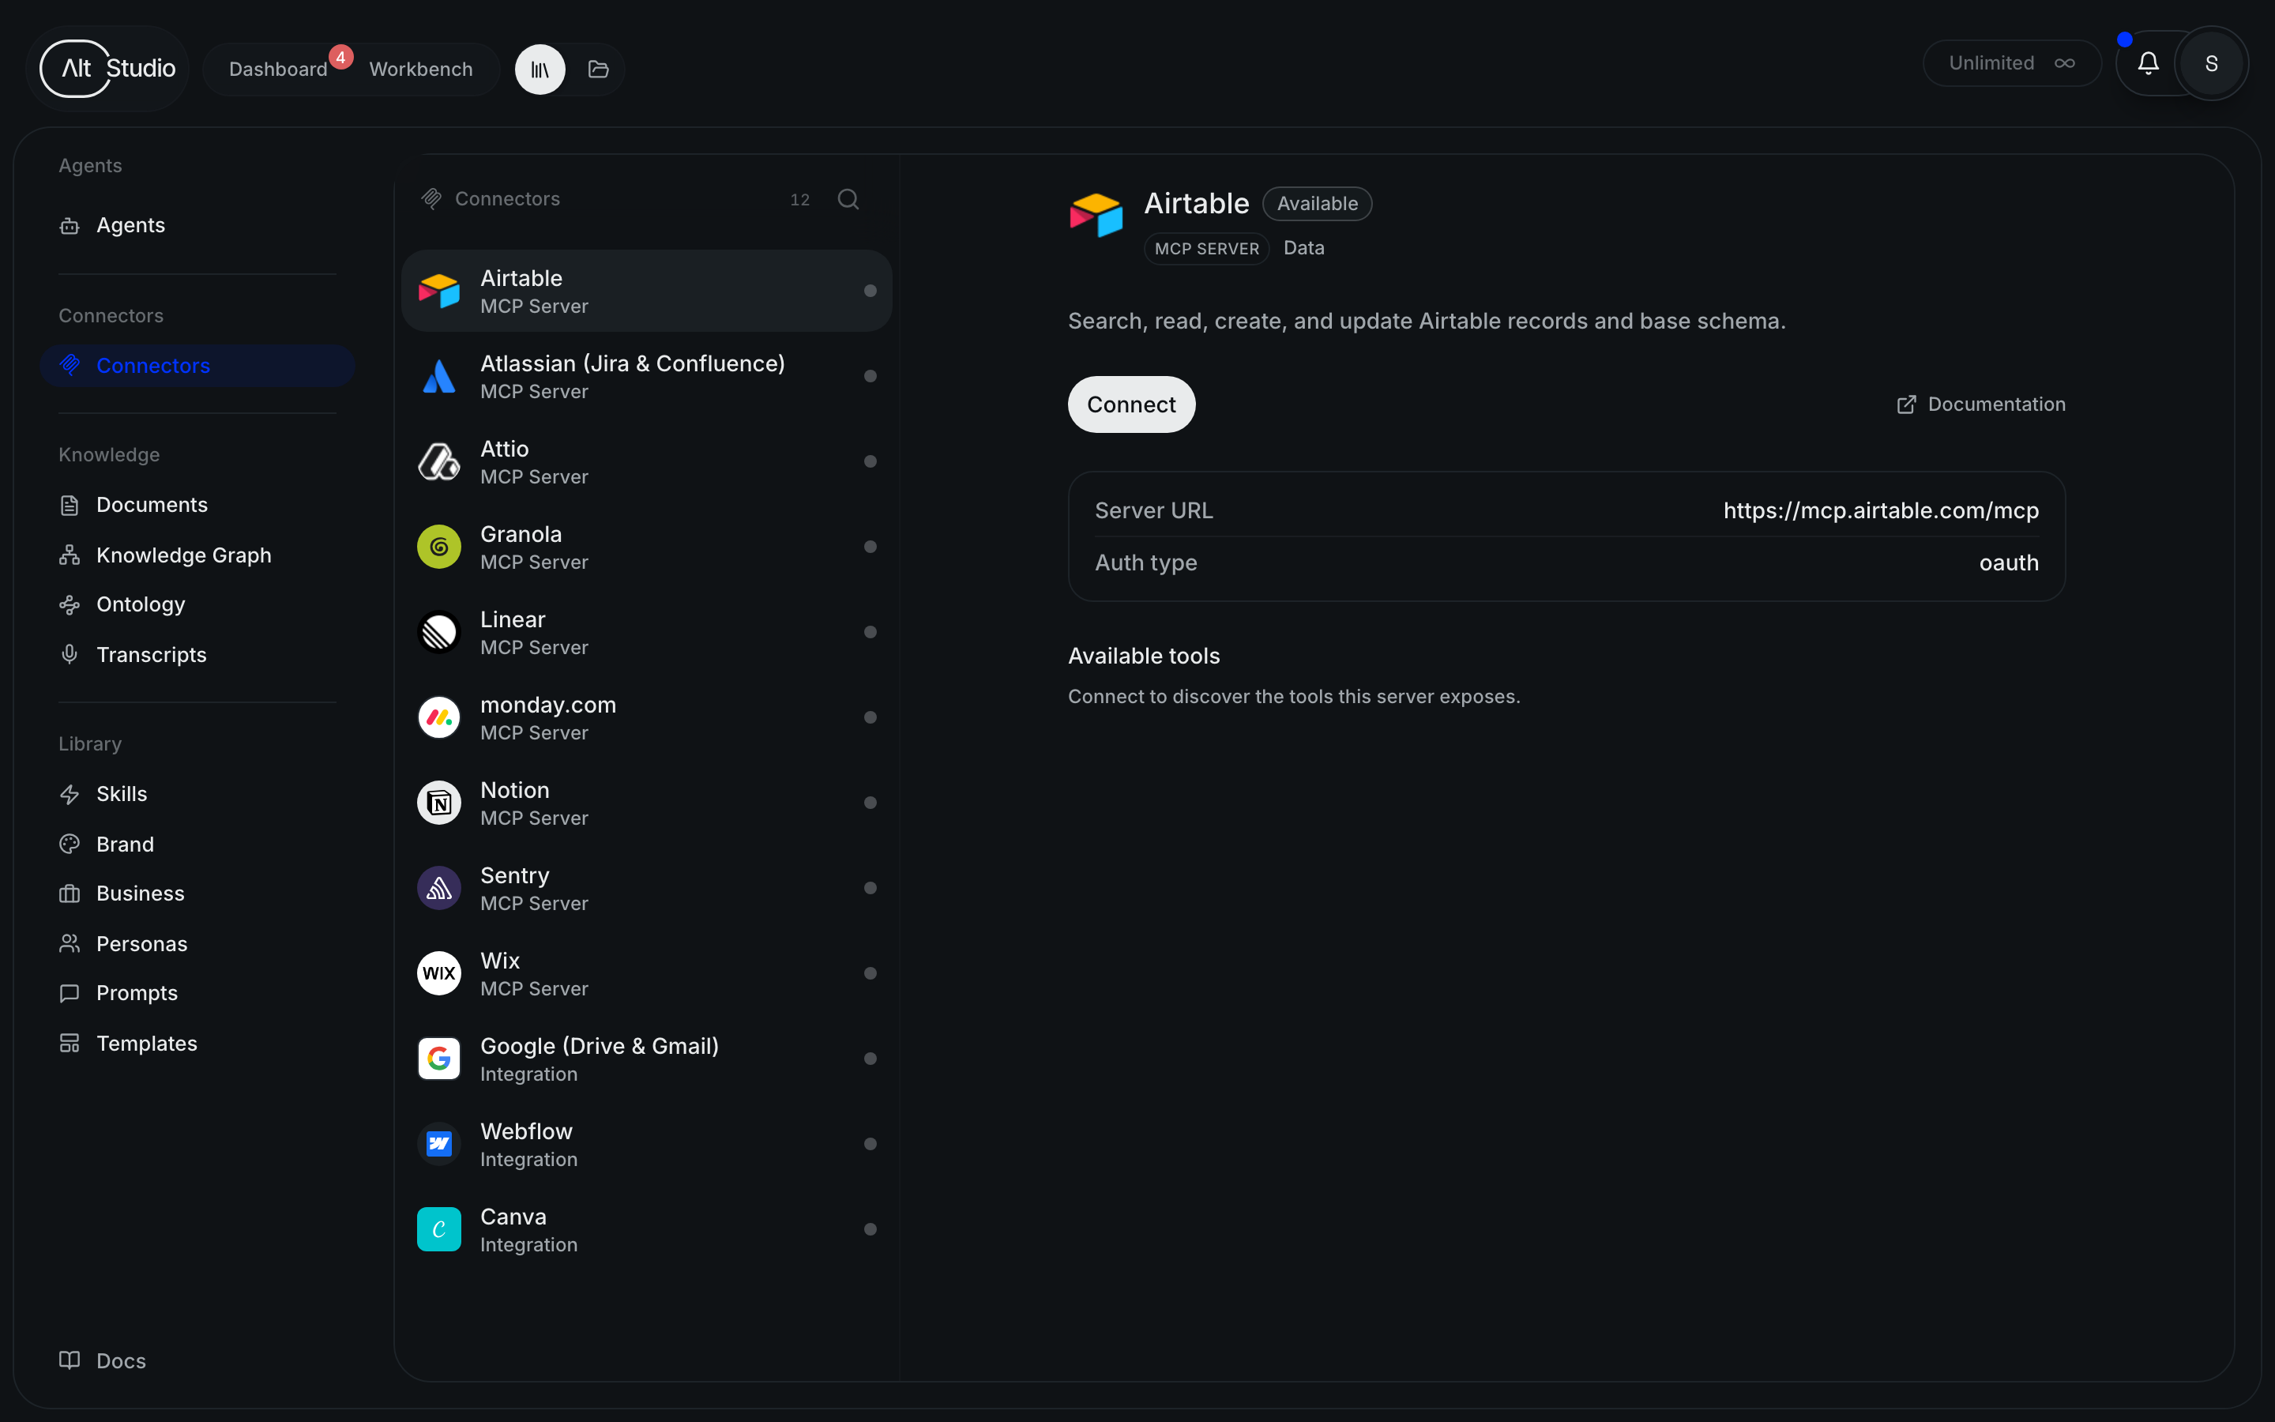
Task: Select the Sentry connector icon
Action: pos(439,888)
